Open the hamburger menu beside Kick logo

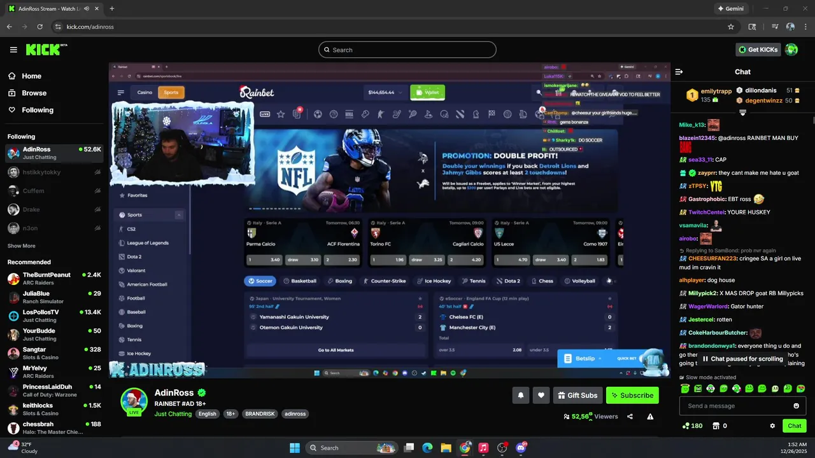pos(13,50)
